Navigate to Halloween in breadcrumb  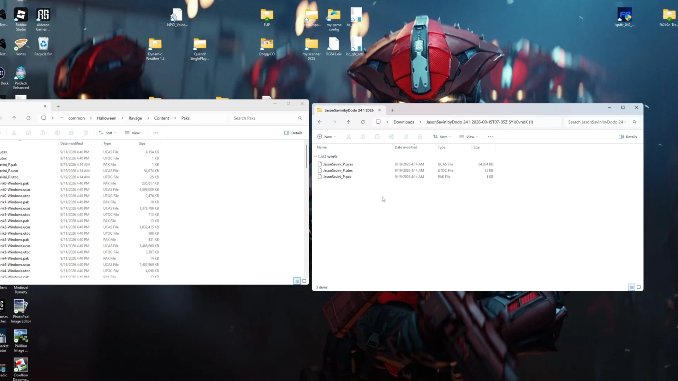coord(107,118)
